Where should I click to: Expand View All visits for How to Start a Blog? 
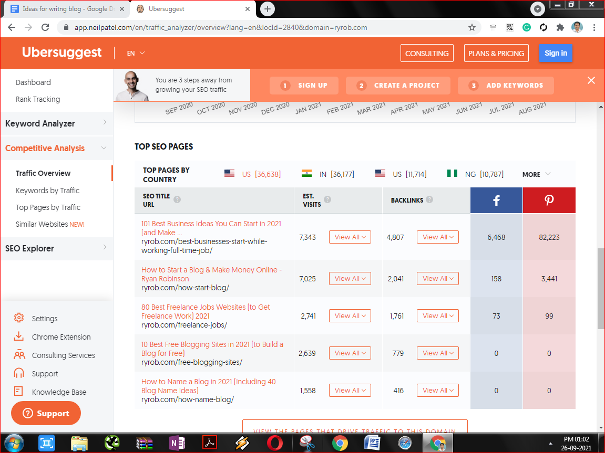[350, 279]
